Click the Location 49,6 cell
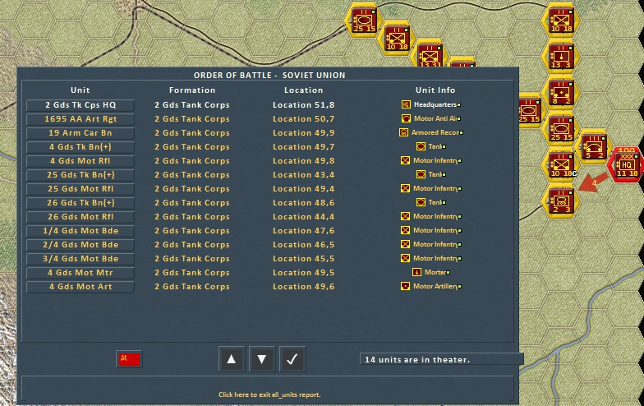The width and height of the screenshot is (644, 406). (304, 286)
